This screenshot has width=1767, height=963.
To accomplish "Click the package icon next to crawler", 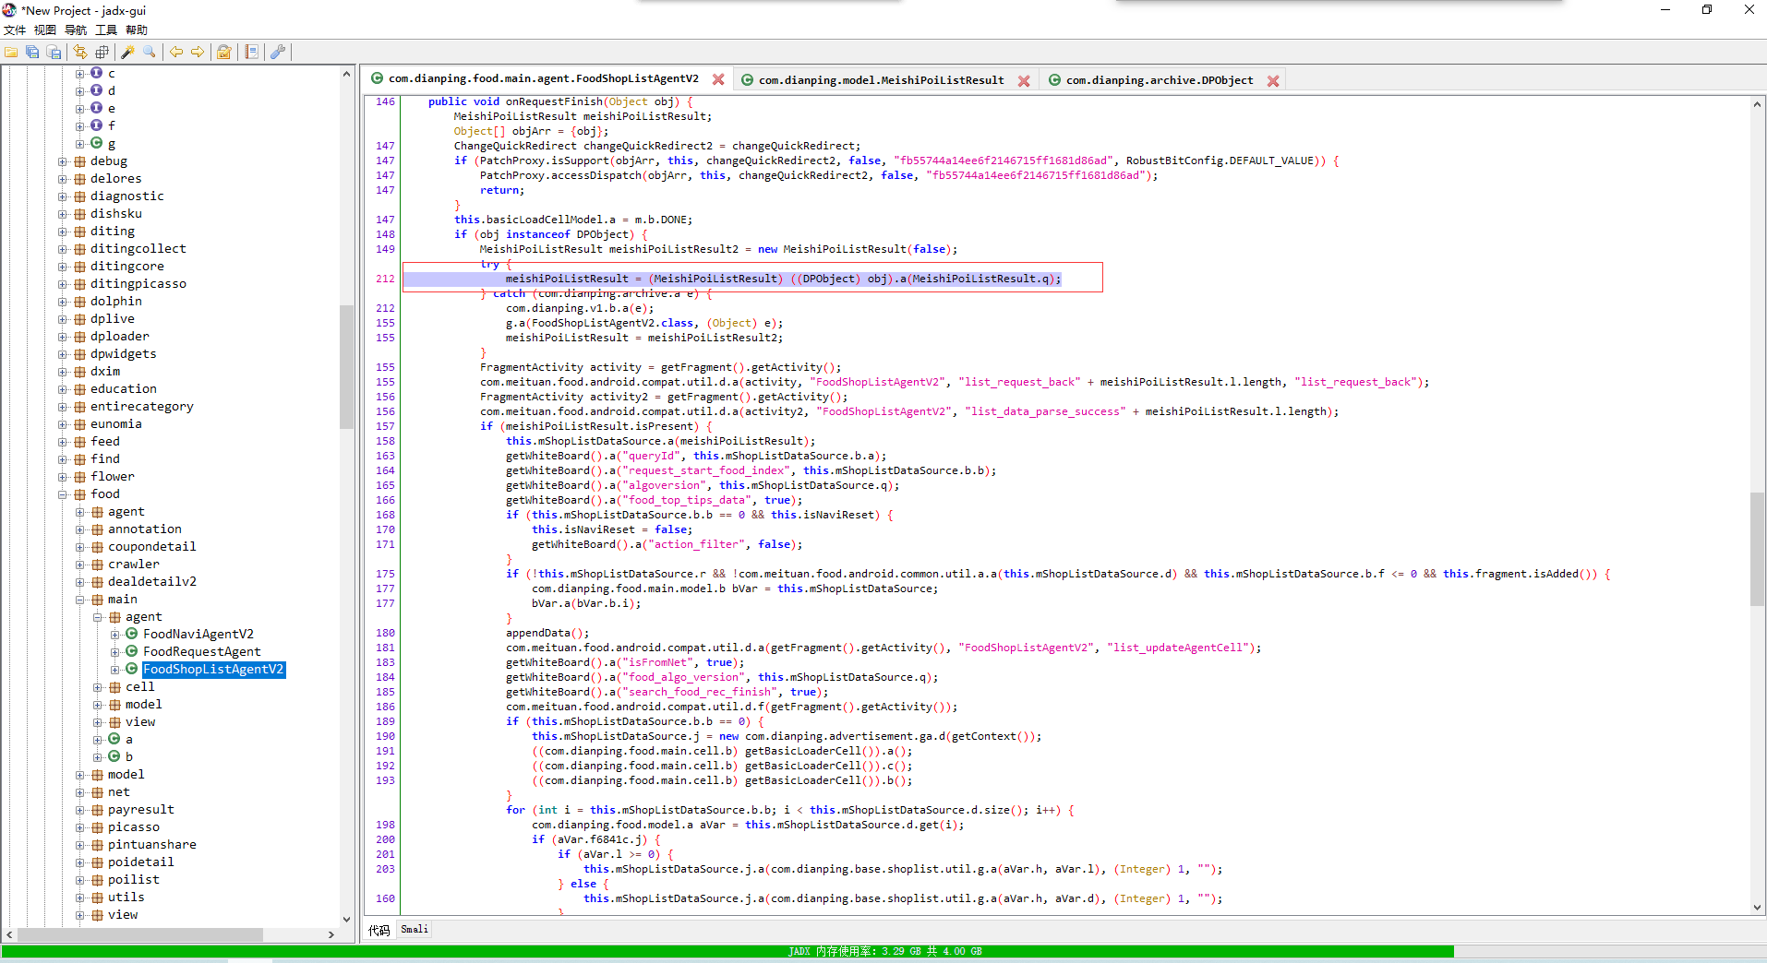I will pyautogui.click(x=97, y=565).
